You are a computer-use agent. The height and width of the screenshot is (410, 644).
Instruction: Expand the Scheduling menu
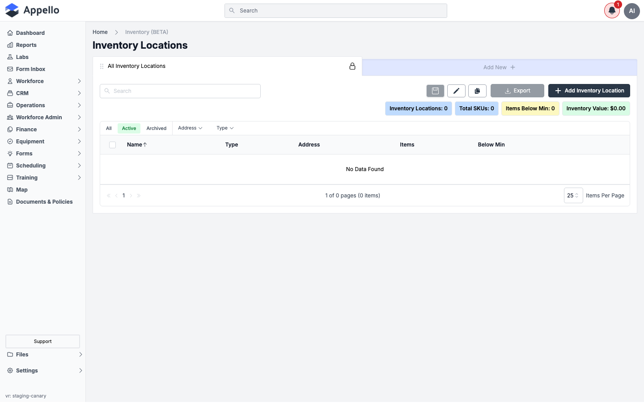[79, 166]
